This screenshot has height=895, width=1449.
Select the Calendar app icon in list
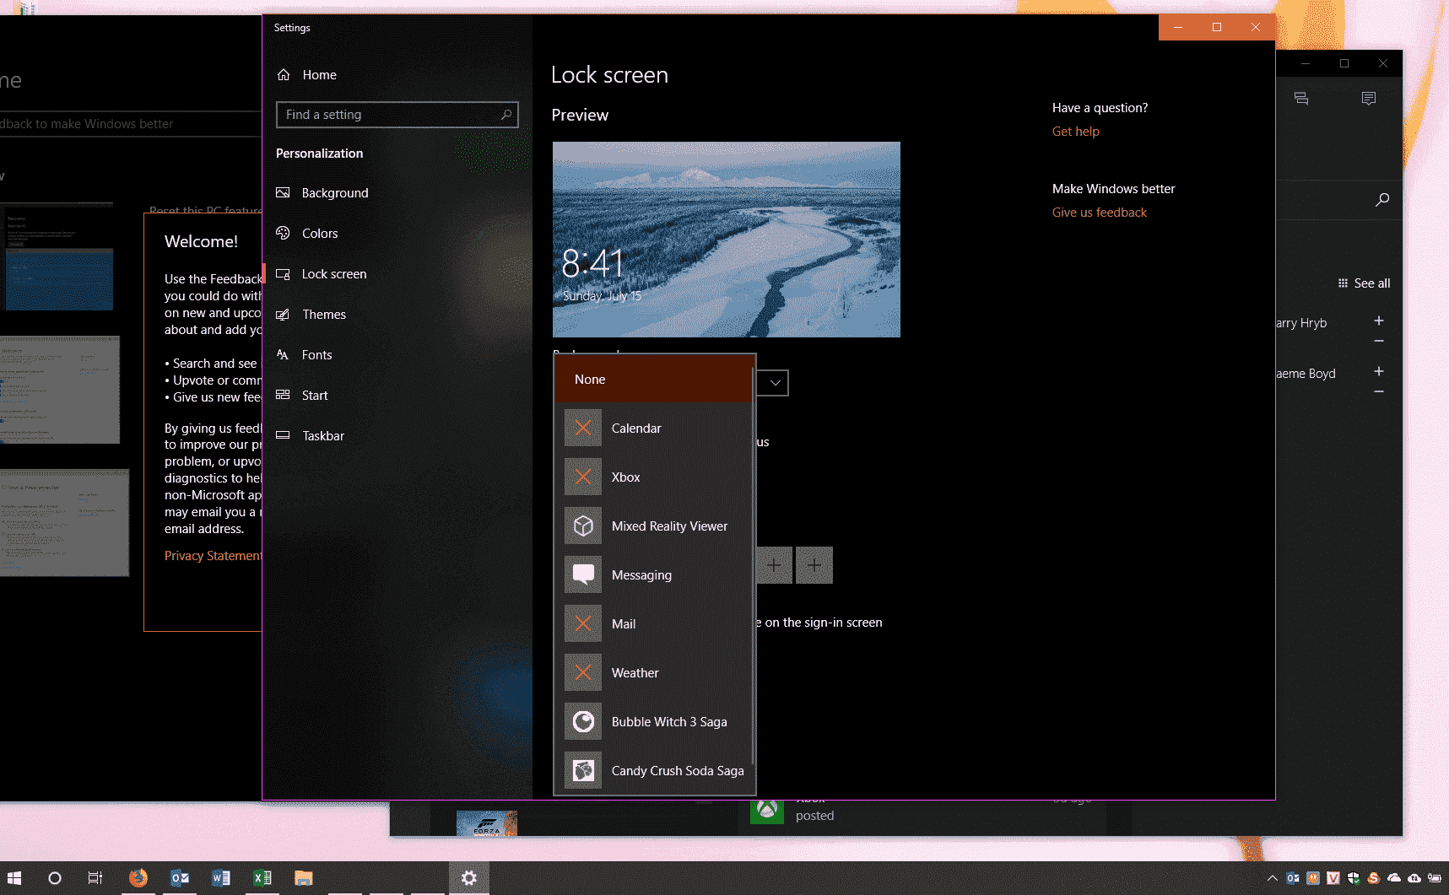pos(583,429)
